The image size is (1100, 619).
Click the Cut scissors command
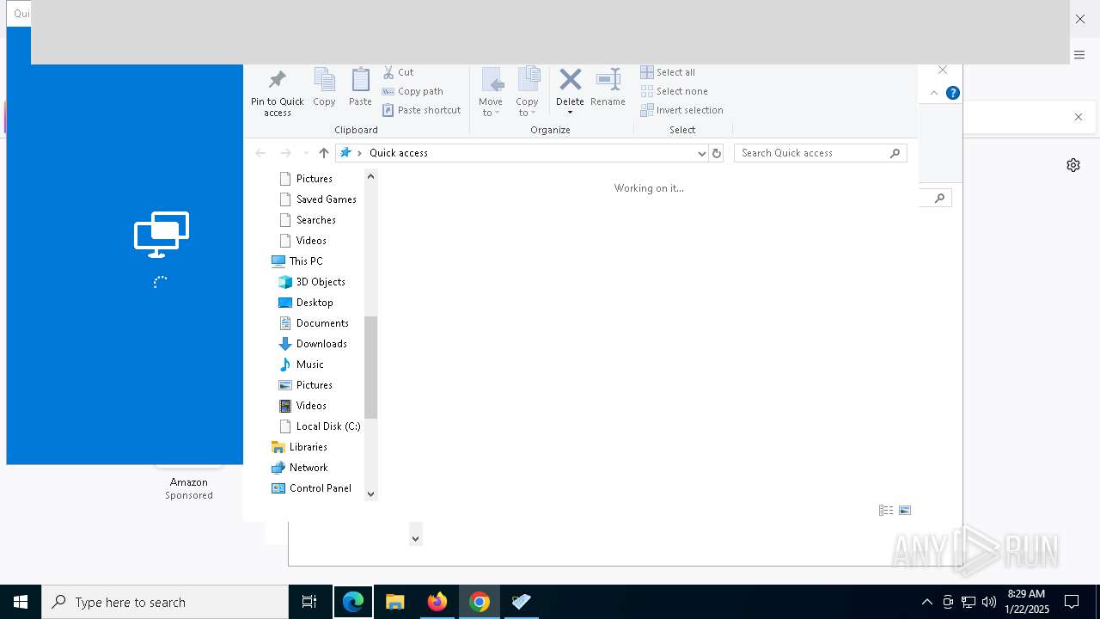(x=398, y=72)
